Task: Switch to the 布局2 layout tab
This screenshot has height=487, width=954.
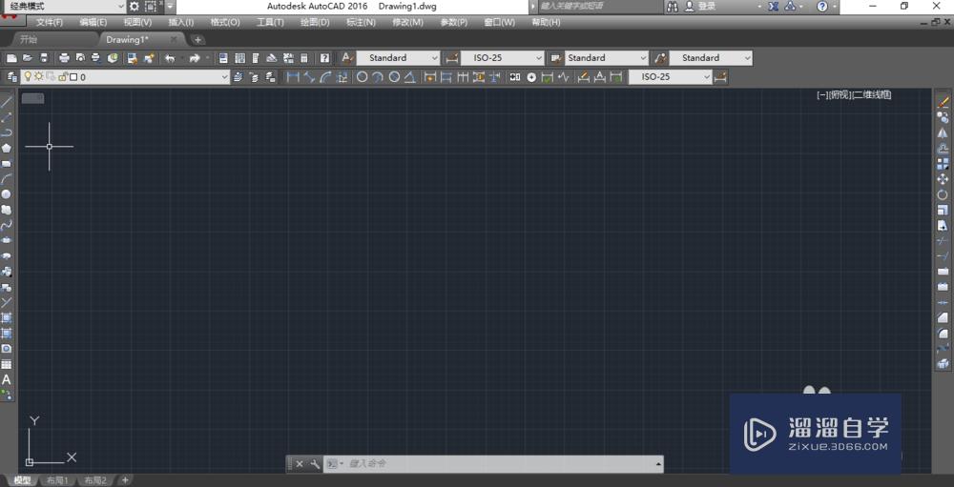Action: tap(94, 480)
